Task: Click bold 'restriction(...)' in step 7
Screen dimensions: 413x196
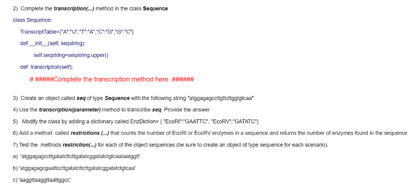Action: (79, 145)
